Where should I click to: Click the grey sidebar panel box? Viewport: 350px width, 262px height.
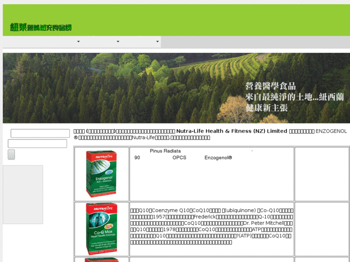(x=23, y=194)
